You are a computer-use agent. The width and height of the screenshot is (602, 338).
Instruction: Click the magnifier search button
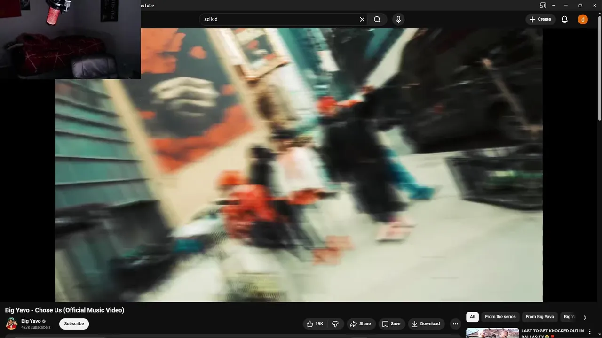[377, 19]
